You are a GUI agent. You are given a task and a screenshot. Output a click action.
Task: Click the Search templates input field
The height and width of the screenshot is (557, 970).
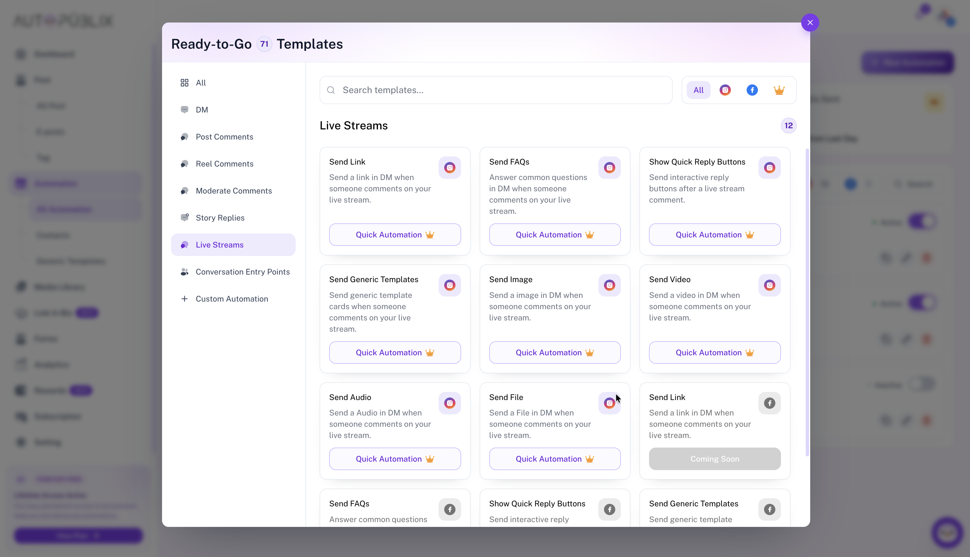pos(496,90)
